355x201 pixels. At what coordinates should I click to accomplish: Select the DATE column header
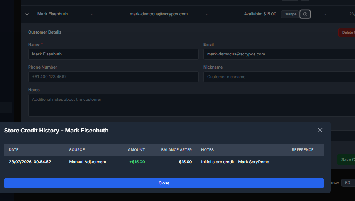click(14, 150)
